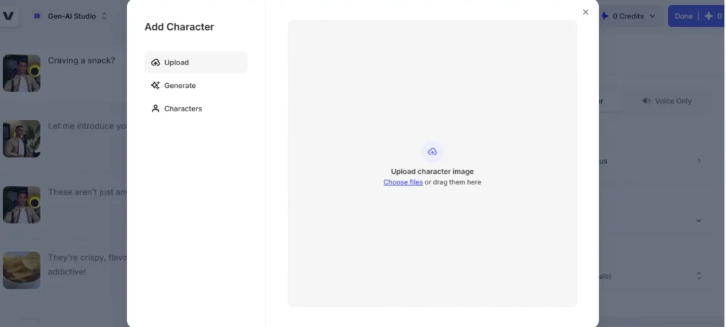726x327 pixels.
Task: Select the crispy snack food scene thumbnail
Action: tap(21, 270)
